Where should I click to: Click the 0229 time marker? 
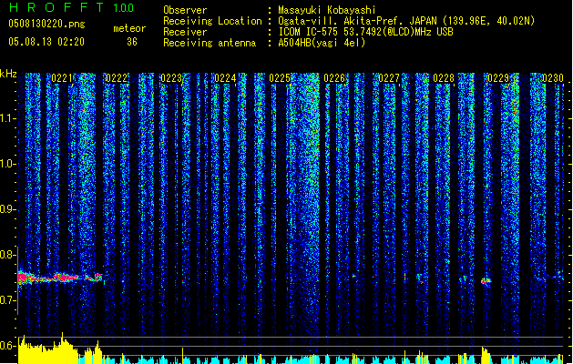click(x=498, y=78)
